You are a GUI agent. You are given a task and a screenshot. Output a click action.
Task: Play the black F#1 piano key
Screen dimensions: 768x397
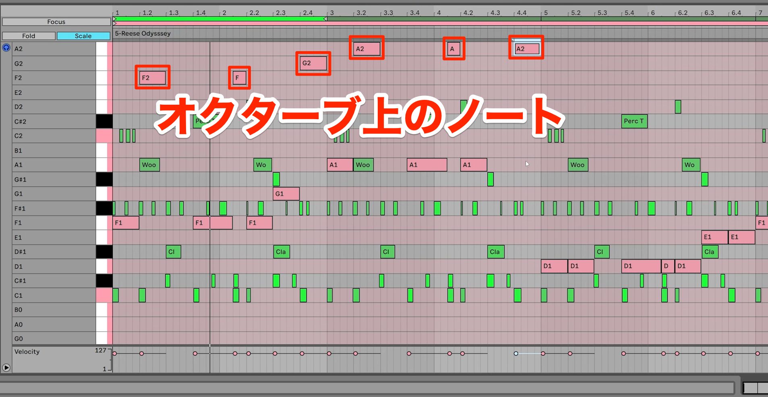(104, 208)
